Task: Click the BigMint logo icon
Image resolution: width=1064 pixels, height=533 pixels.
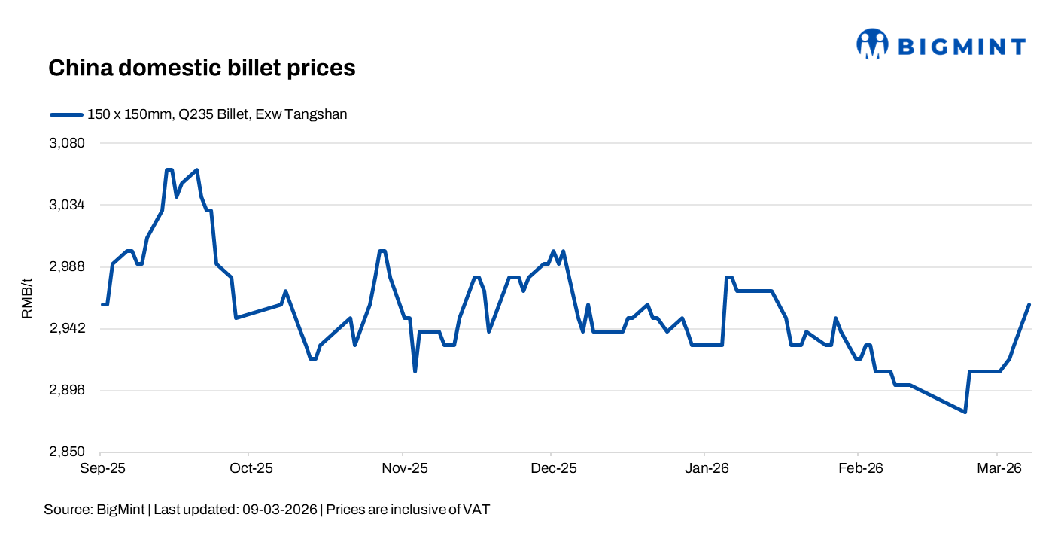Action: 872,44
